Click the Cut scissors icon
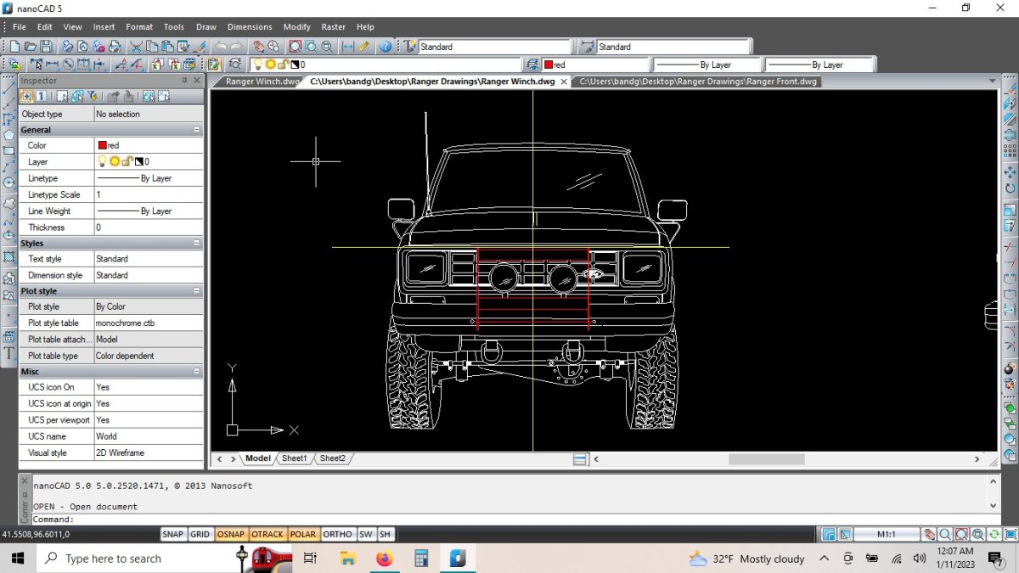1019x573 pixels. point(136,47)
